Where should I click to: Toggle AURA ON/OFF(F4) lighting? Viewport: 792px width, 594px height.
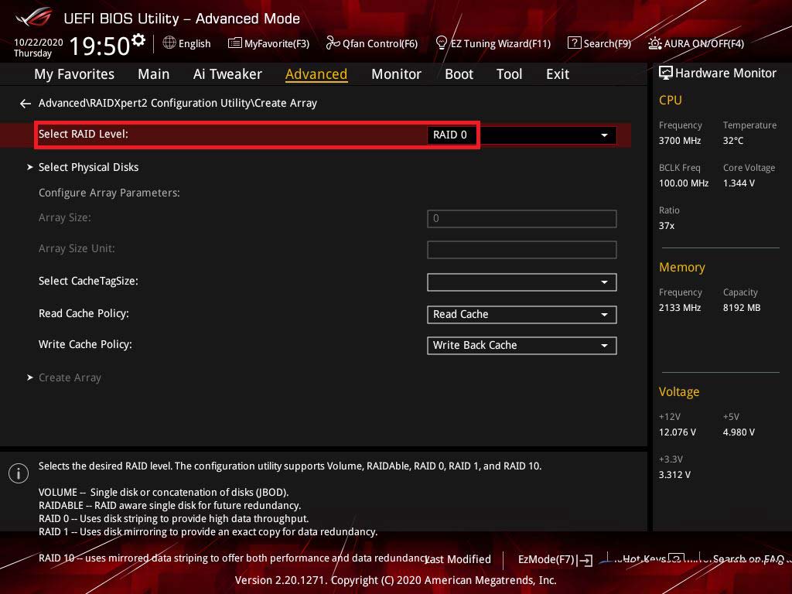(x=696, y=43)
